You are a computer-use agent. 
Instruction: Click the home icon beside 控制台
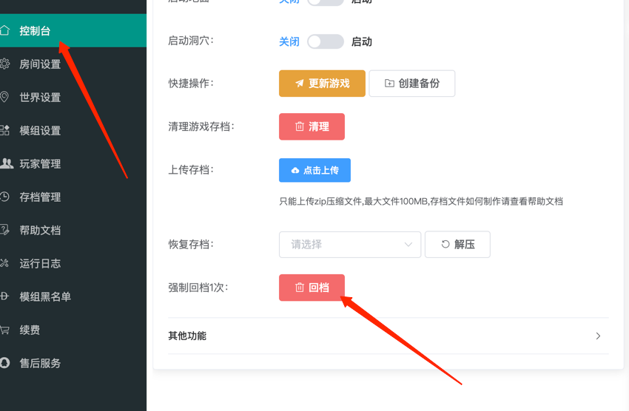(x=5, y=30)
